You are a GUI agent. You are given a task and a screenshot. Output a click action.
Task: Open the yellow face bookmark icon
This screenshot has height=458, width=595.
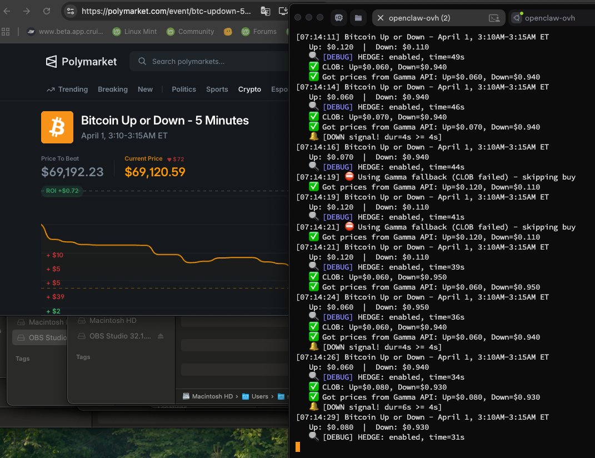[x=228, y=32]
